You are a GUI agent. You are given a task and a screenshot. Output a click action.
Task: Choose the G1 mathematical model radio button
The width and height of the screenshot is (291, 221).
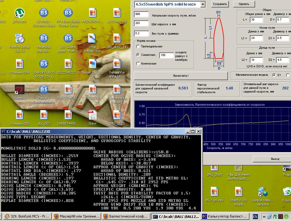click(274, 75)
